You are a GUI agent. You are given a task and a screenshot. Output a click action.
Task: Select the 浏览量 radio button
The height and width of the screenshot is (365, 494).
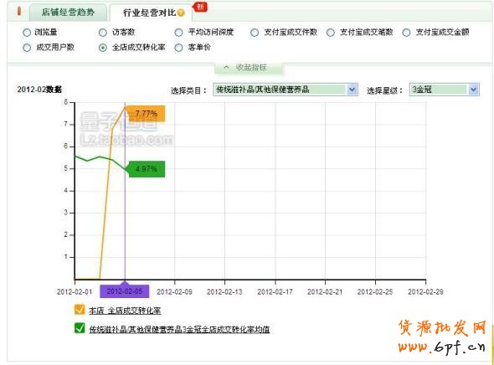coord(27,33)
